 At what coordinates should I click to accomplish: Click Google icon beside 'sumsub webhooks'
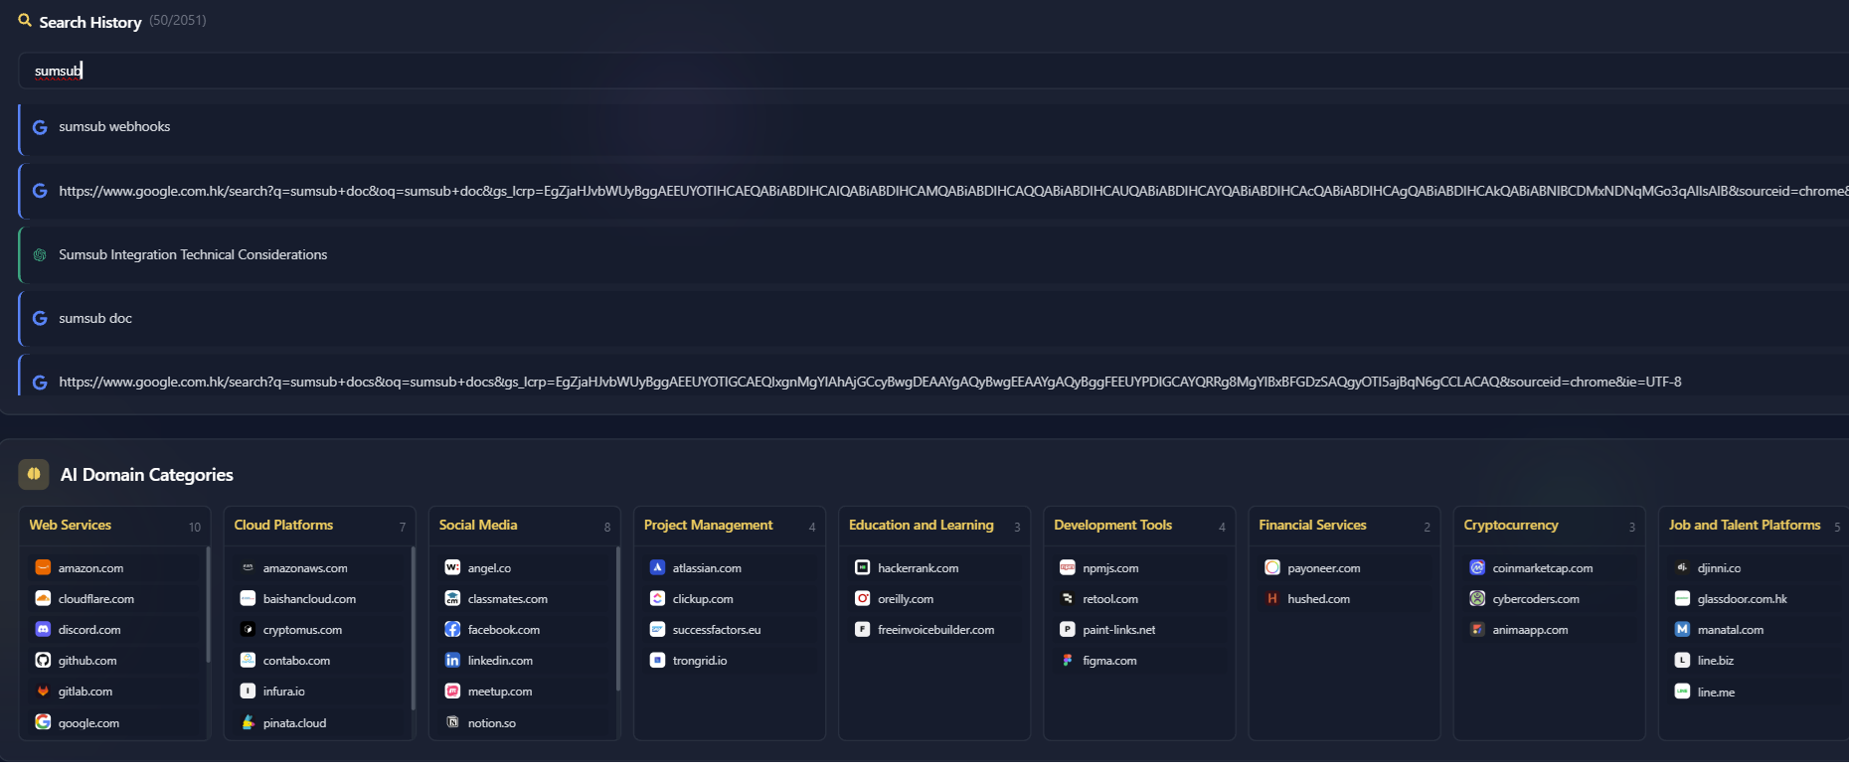40,127
